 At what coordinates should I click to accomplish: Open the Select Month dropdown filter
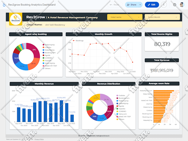(162, 17)
